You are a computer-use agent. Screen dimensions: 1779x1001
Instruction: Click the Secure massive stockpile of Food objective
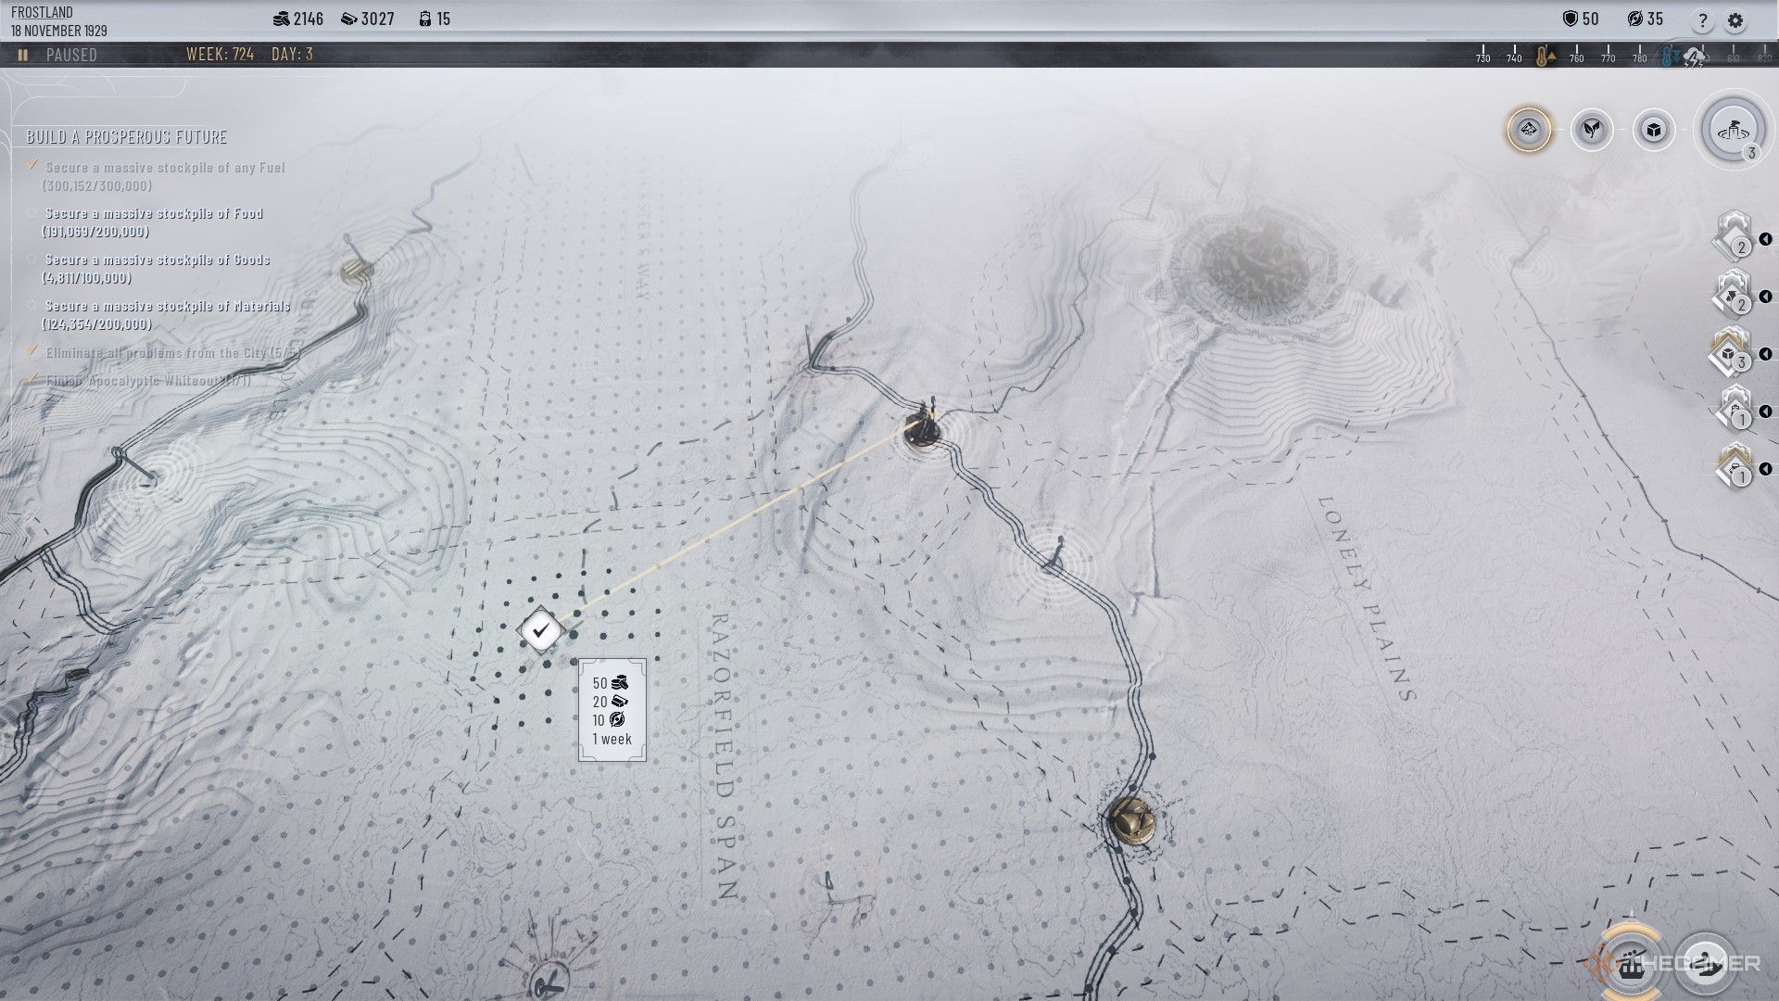click(154, 214)
